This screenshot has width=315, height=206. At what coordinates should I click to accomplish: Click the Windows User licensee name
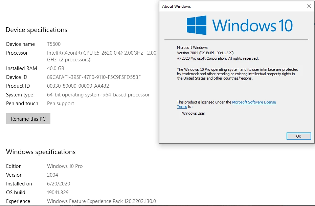click(194, 113)
